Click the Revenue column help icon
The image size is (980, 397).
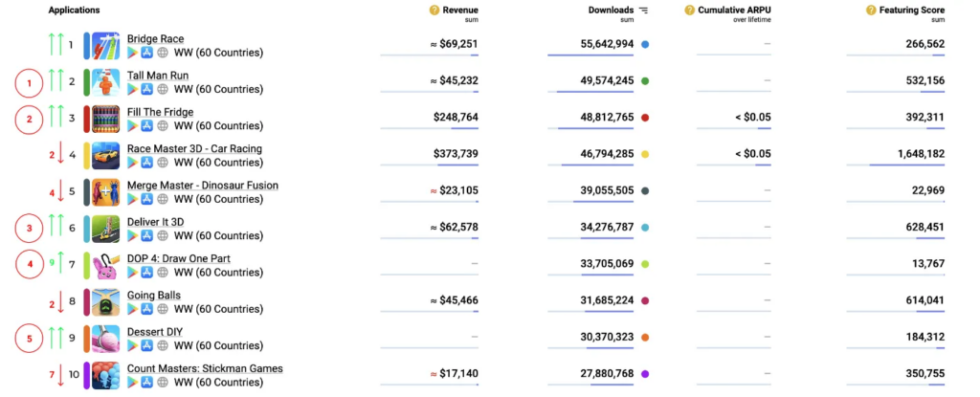[x=434, y=11]
